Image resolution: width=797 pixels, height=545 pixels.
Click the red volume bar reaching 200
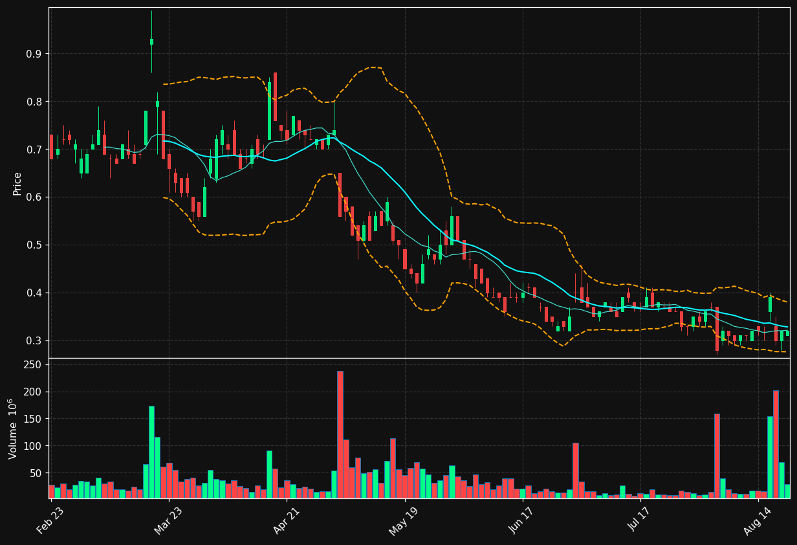tap(776, 444)
